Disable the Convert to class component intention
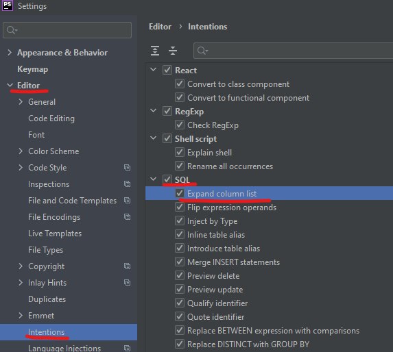 [180, 84]
